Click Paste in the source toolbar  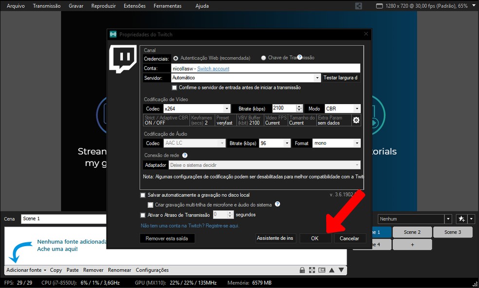(x=73, y=270)
